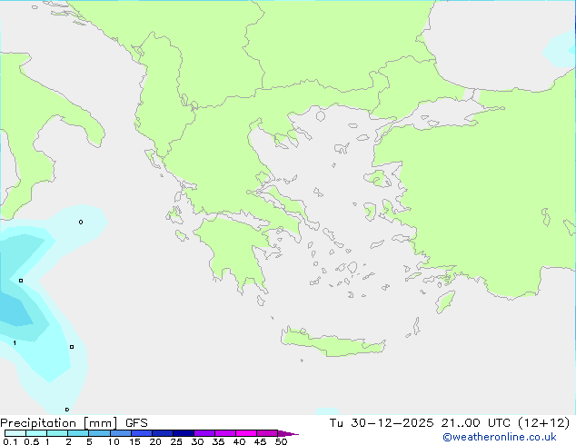Click the 15–20 mm legend color swatch

(142, 433)
